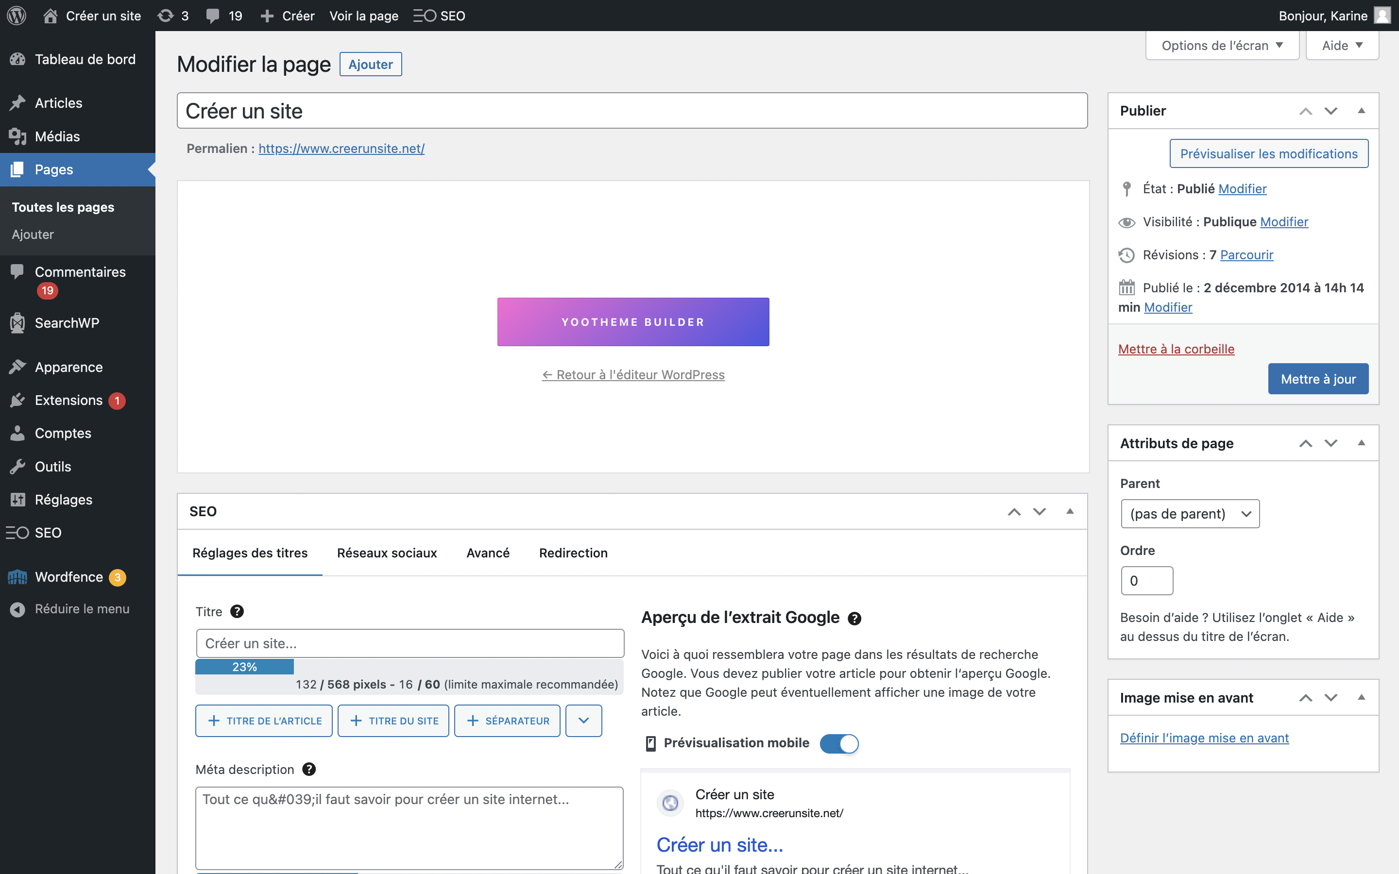Click the Réglages settings icon
This screenshot has width=1399, height=874.
click(x=17, y=500)
